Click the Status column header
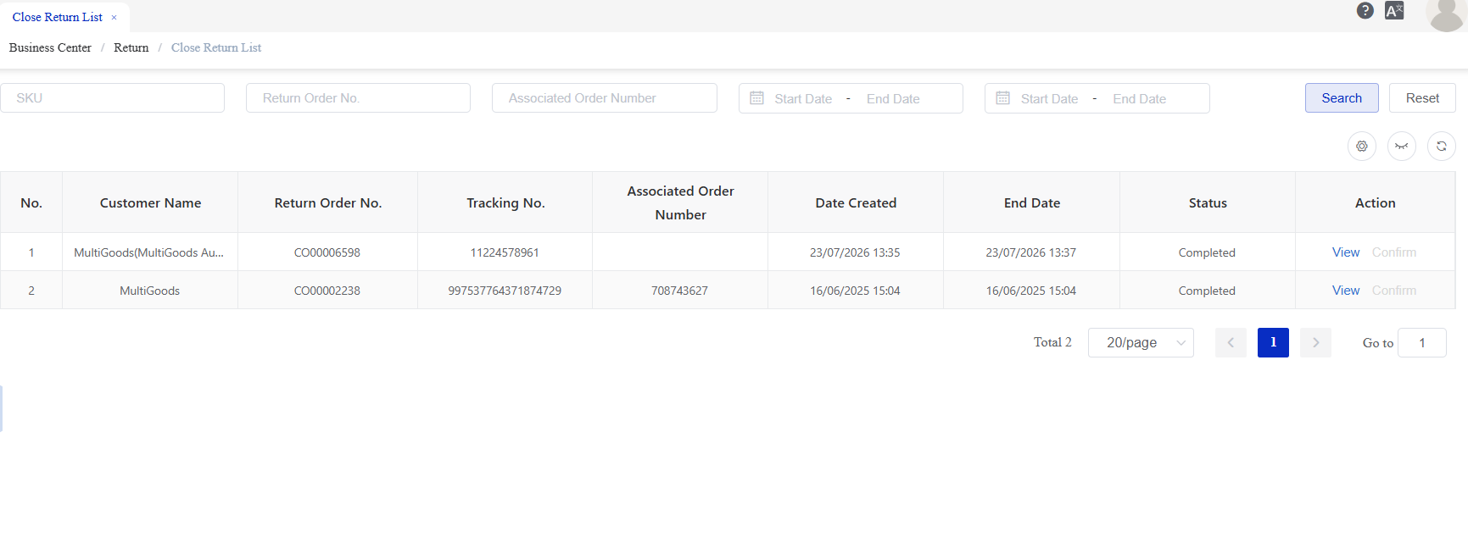The height and width of the screenshot is (543, 1468). point(1208,203)
